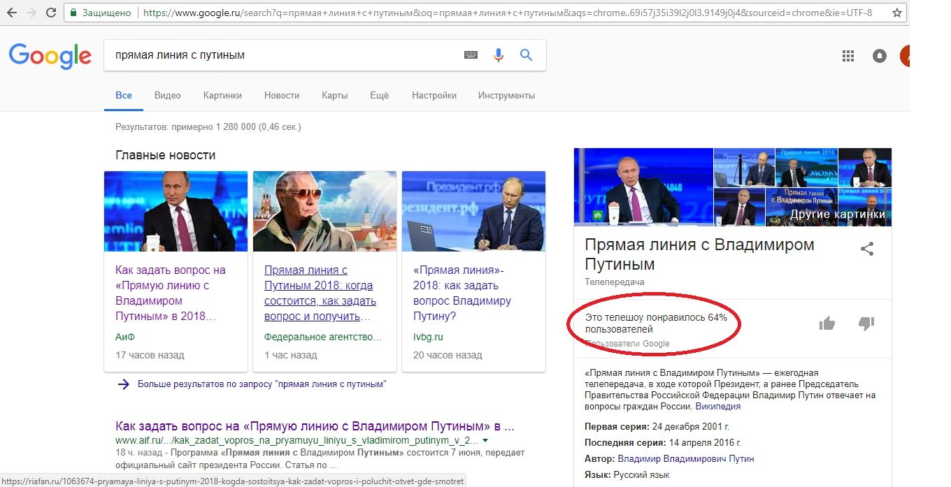Click the browser address bar URL
The height and width of the screenshot is (487, 951).
click(x=508, y=13)
